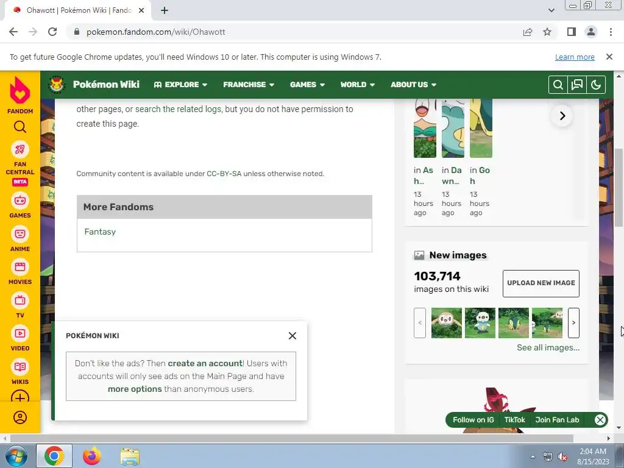Screen dimensions: 624x468
Task: Expand the Games wiki menu
Action: 307,84
